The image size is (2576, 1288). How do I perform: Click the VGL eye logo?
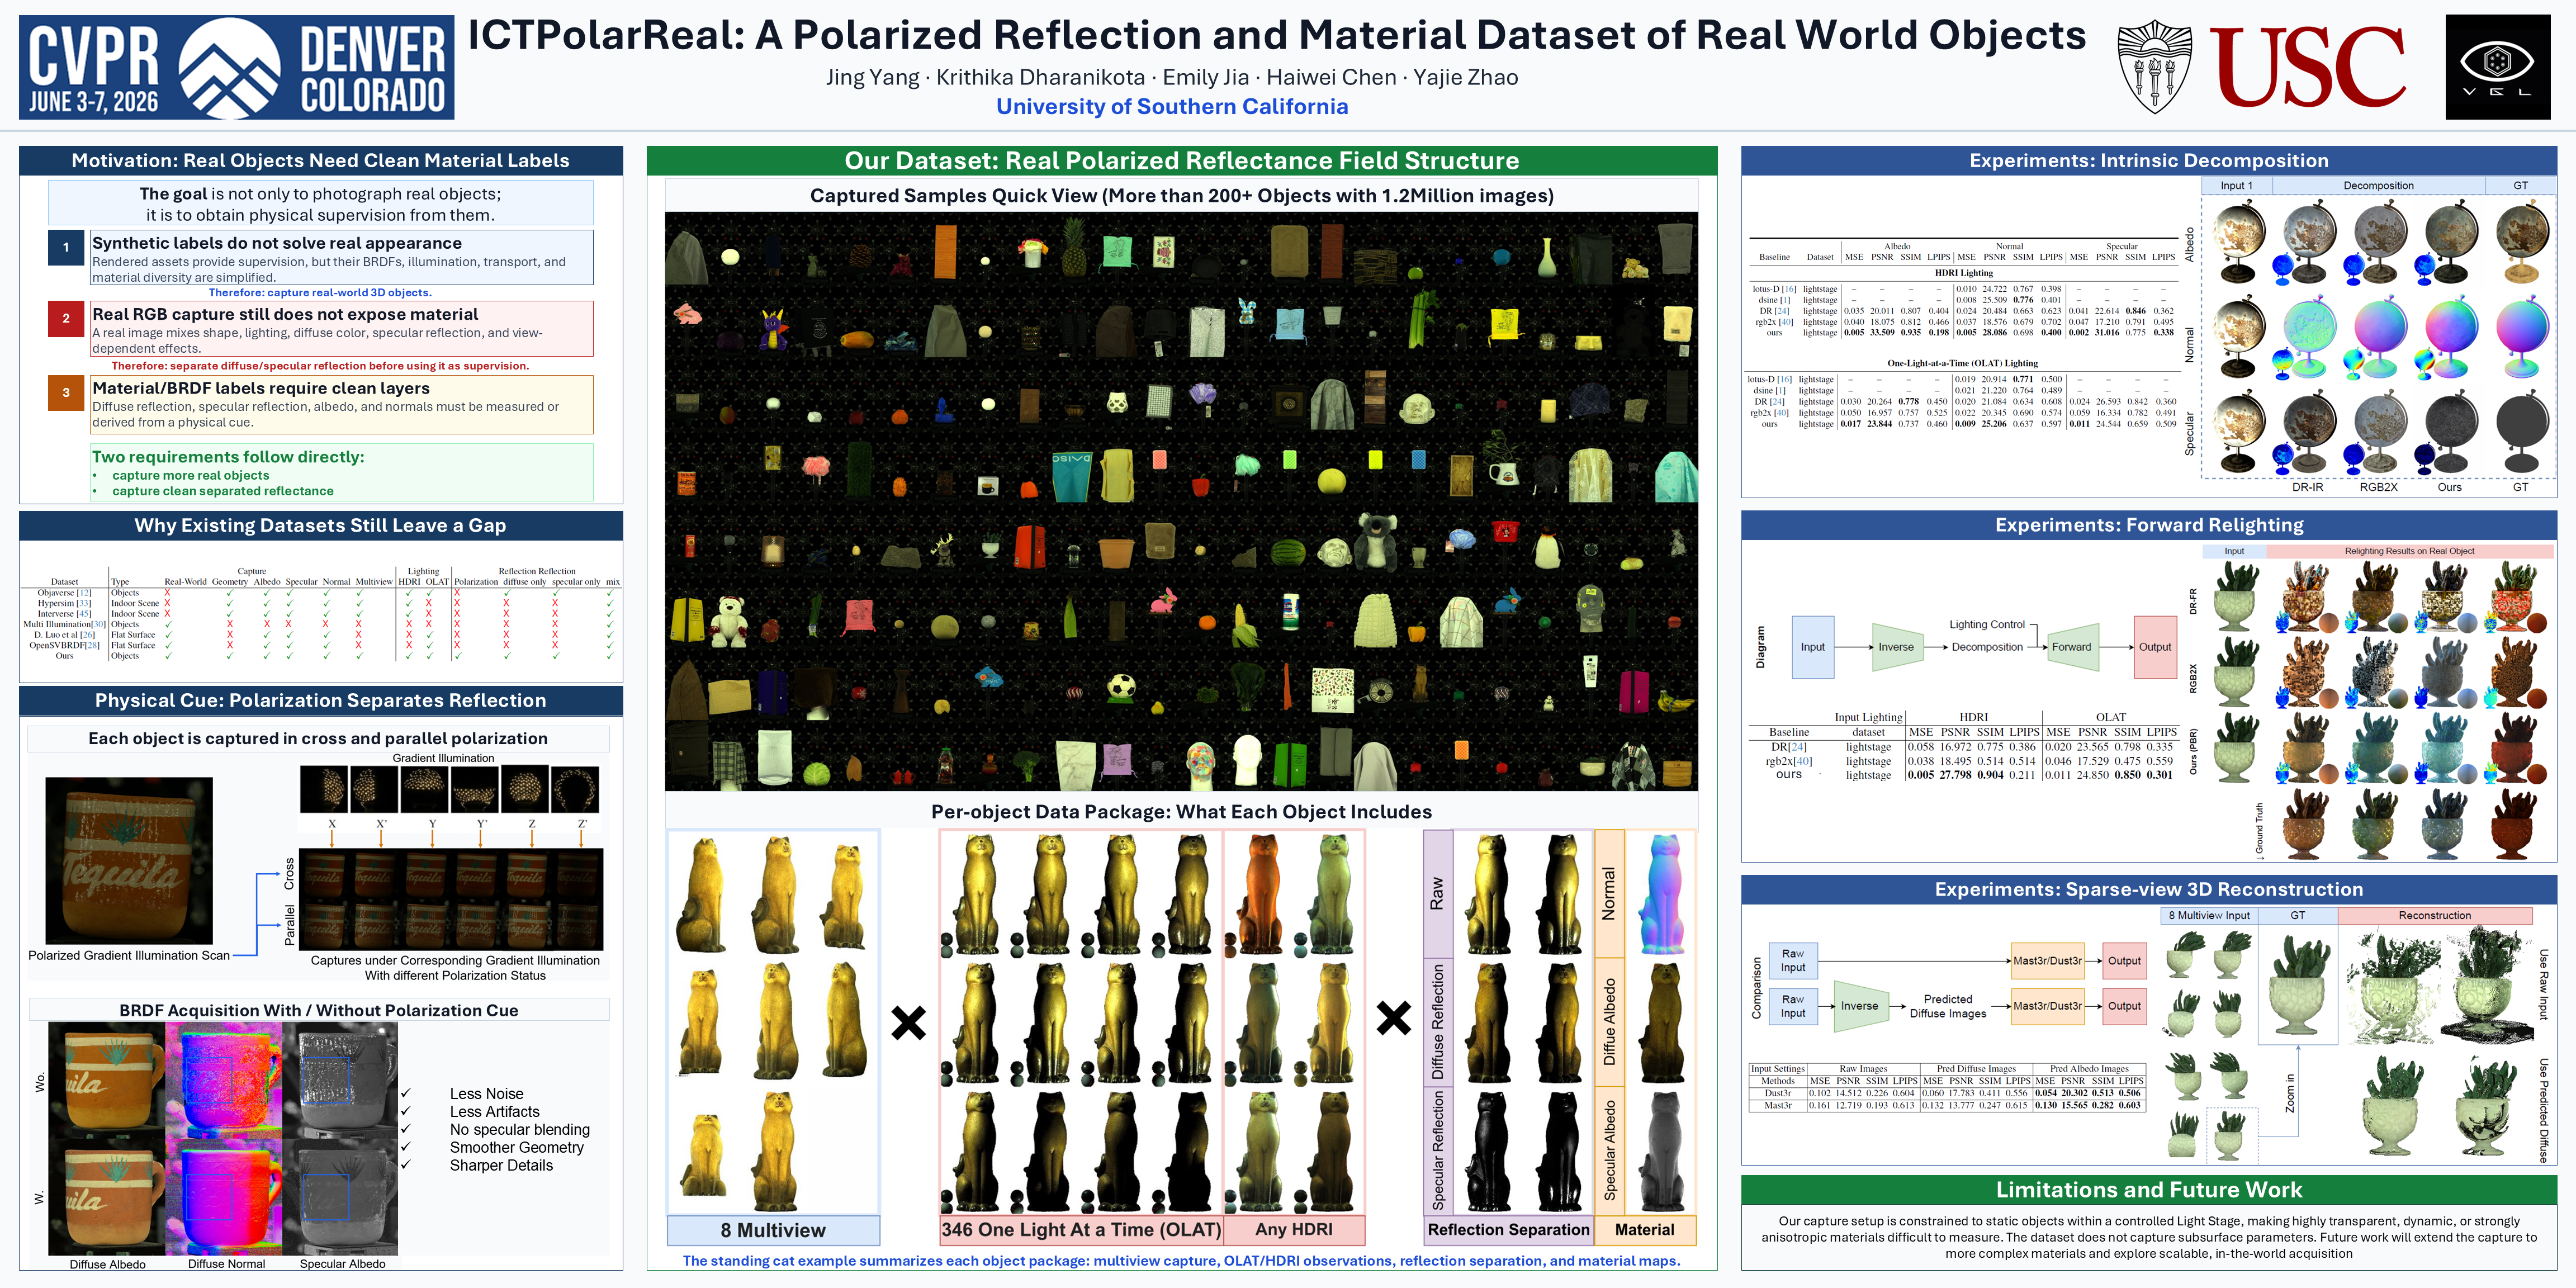click(2497, 67)
